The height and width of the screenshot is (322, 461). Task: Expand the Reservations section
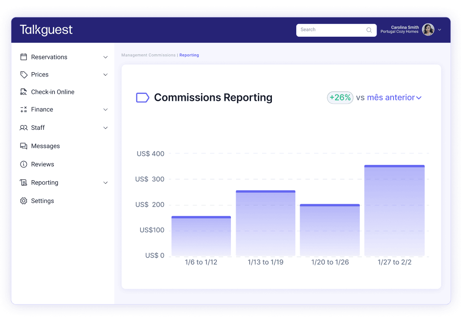click(x=105, y=57)
